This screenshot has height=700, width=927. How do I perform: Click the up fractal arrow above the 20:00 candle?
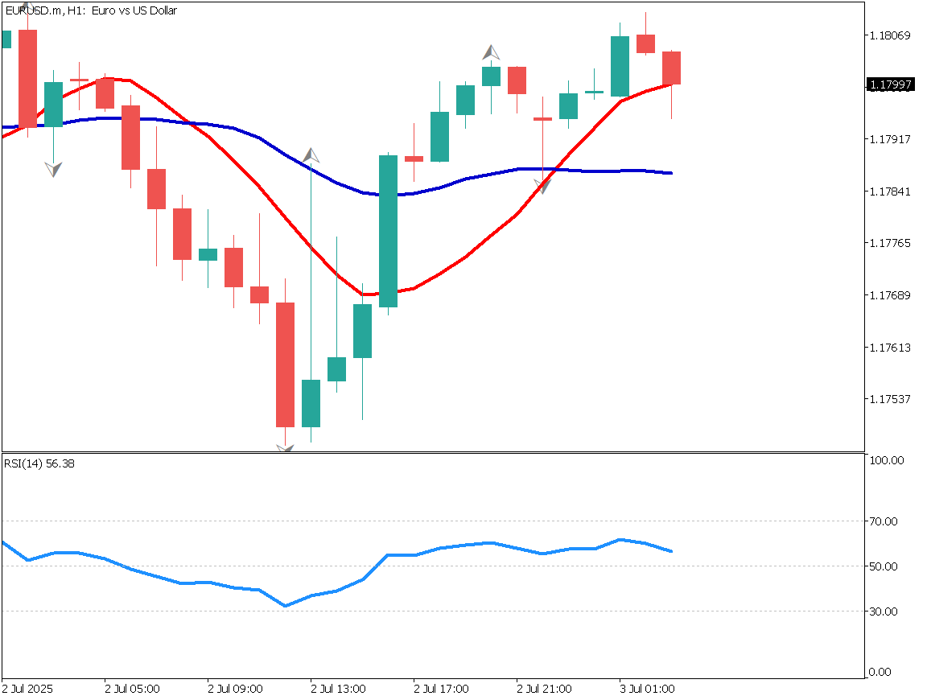(x=491, y=53)
